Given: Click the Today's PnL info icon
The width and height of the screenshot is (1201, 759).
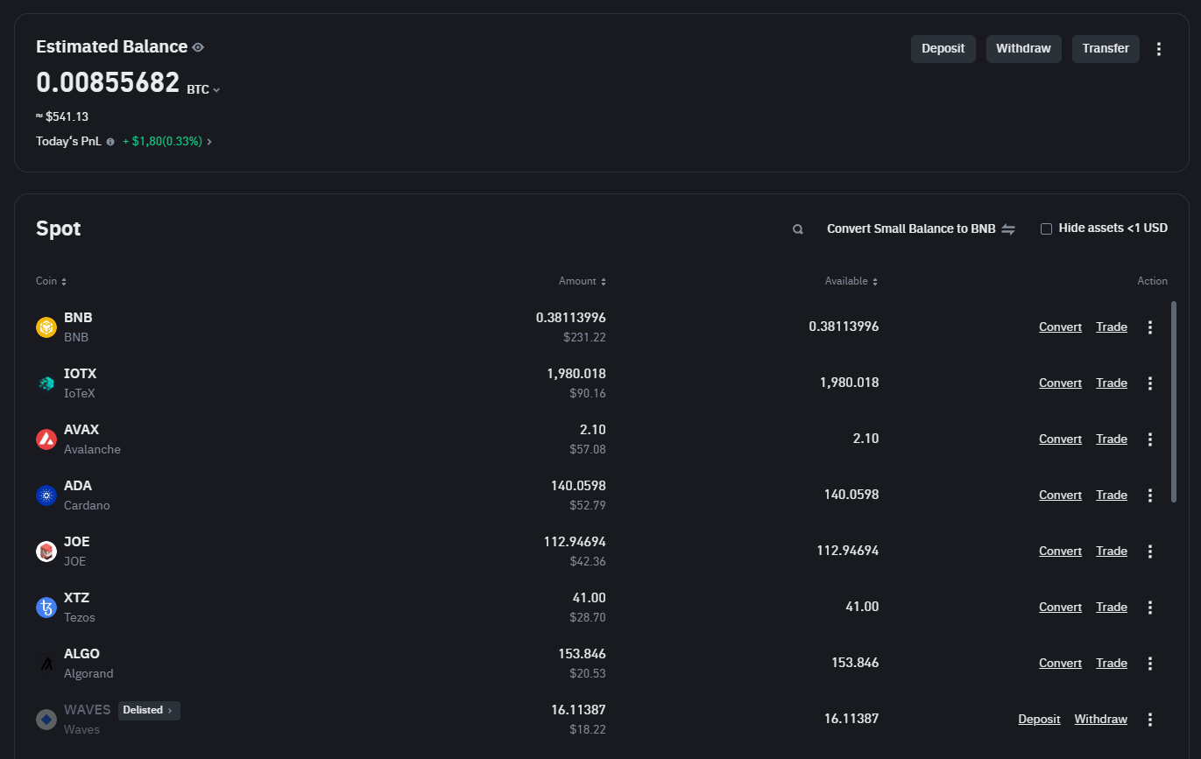Looking at the screenshot, I should point(110,141).
